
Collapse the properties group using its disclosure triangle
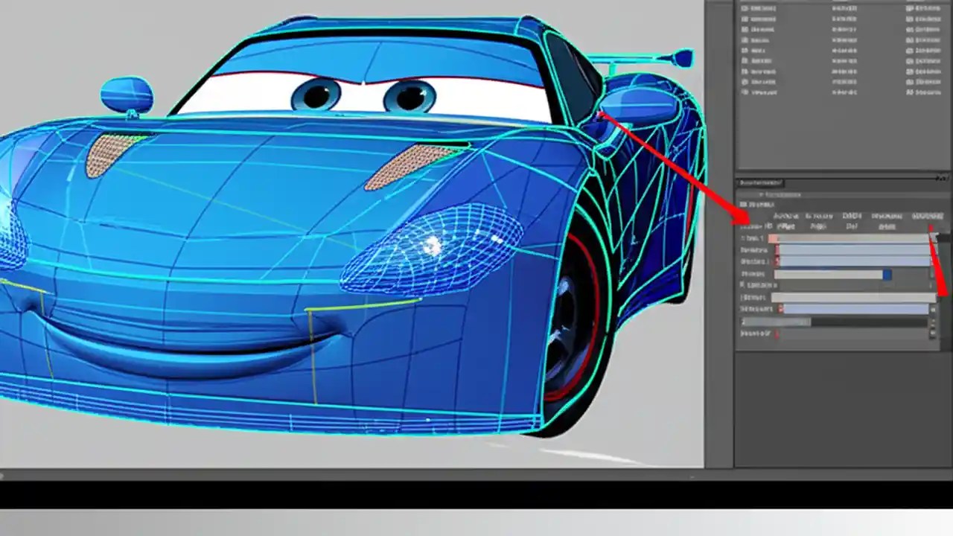(761, 194)
